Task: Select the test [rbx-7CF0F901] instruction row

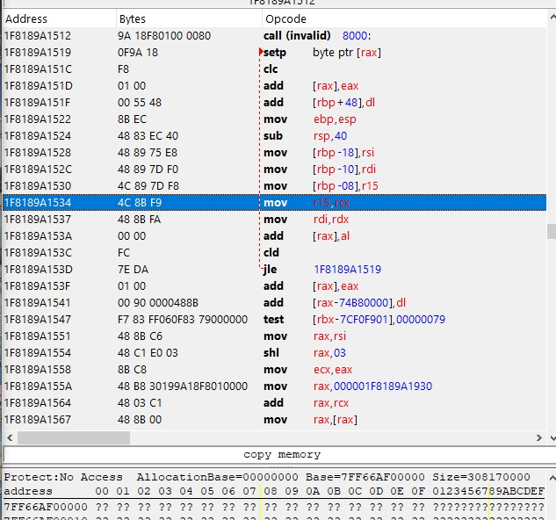Action: (x=351, y=319)
